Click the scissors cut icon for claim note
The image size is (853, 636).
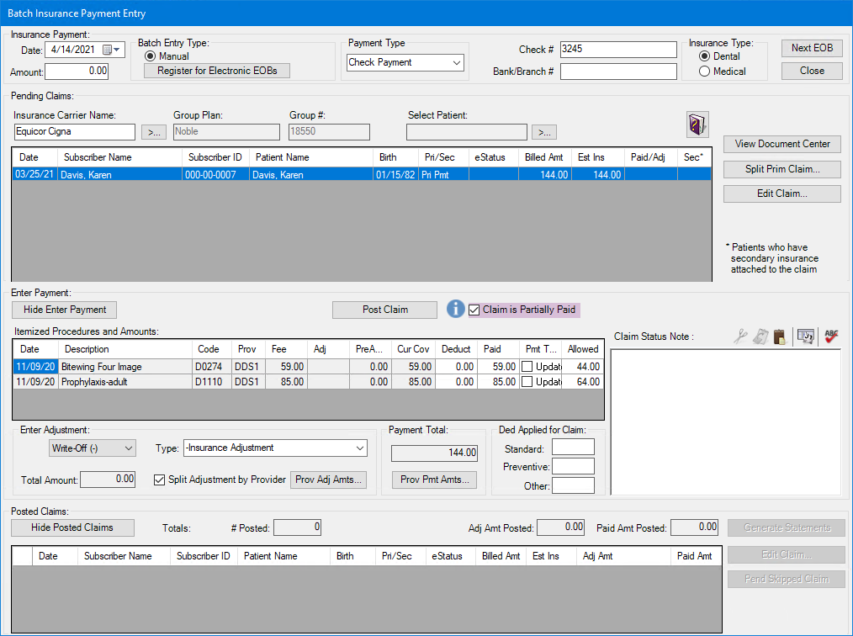coord(739,337)
